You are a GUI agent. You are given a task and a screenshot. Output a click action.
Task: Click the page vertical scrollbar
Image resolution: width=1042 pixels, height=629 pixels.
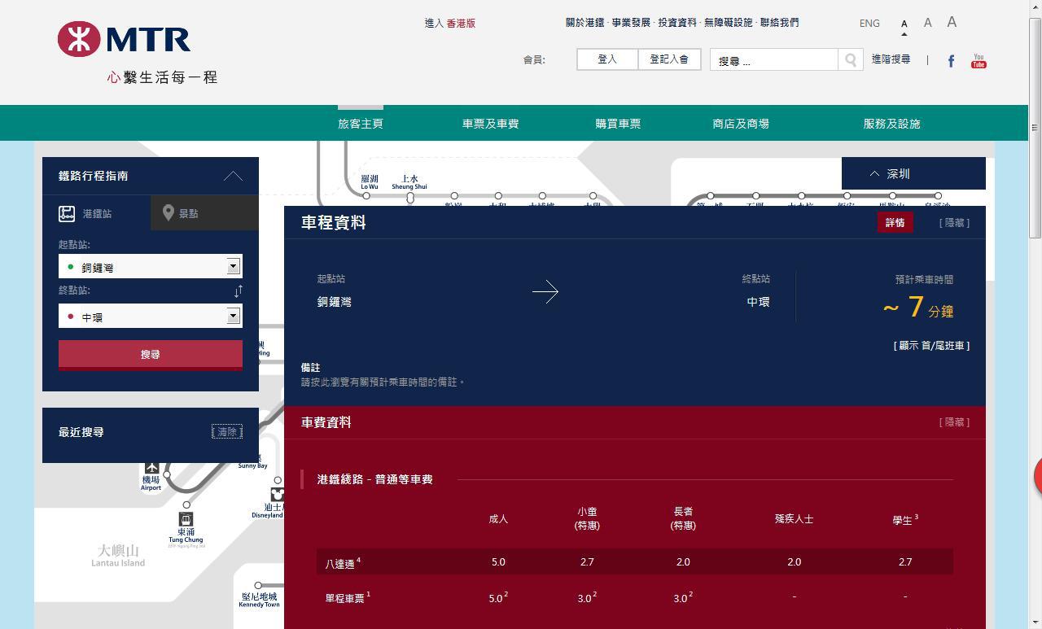point(1035,130)
